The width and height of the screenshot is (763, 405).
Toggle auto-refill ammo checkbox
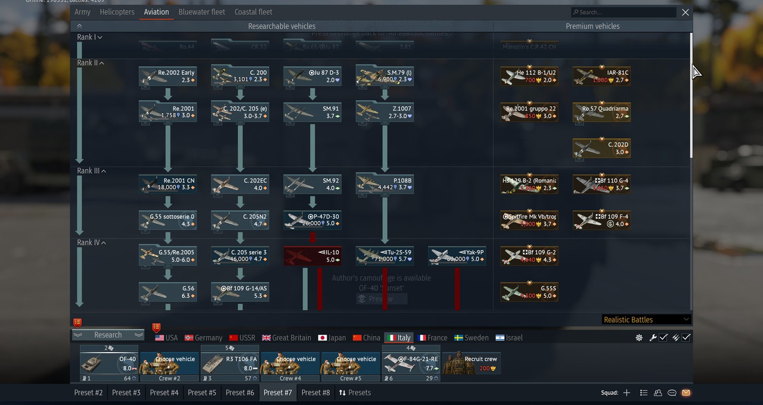(x=686, y=338)
